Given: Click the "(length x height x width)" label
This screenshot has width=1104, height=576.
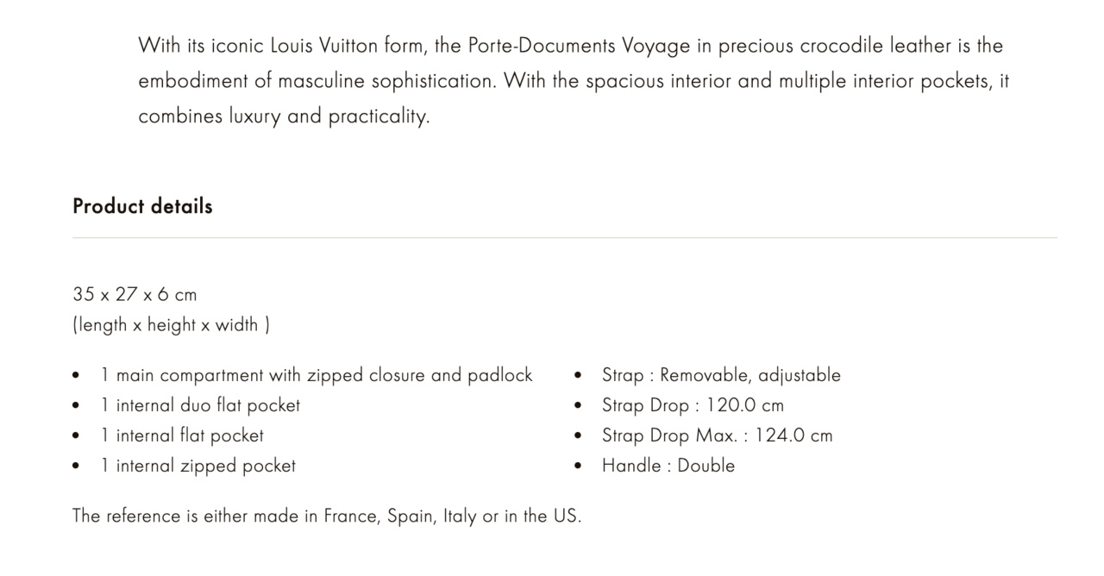Looking at the screenshot, I should [x=171, y=325].
